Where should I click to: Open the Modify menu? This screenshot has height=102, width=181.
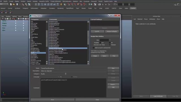pyautogui.click(x=5, y=1)
